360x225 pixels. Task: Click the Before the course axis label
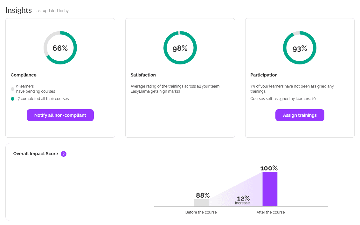coord(201,212)
